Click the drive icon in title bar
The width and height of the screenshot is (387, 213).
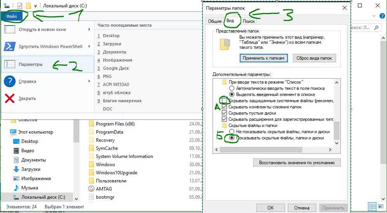click(6, 5)
